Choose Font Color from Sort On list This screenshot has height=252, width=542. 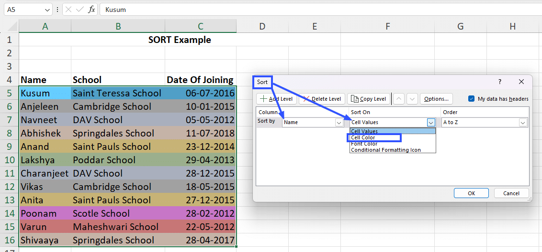[393, 144]
